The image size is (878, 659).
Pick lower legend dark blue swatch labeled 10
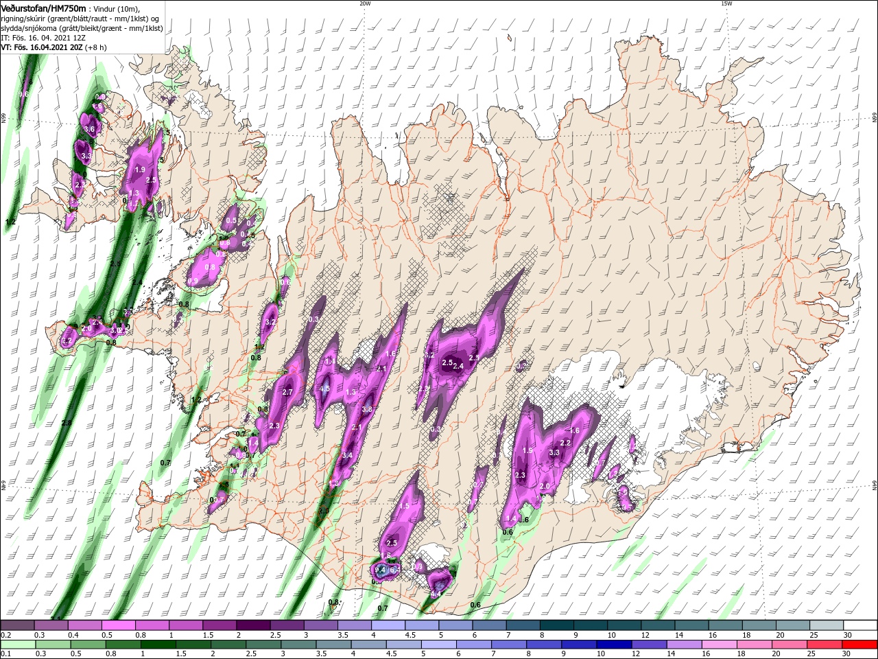[x=613, y=645]
